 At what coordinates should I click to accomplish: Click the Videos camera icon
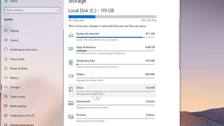tap(71, 76)
